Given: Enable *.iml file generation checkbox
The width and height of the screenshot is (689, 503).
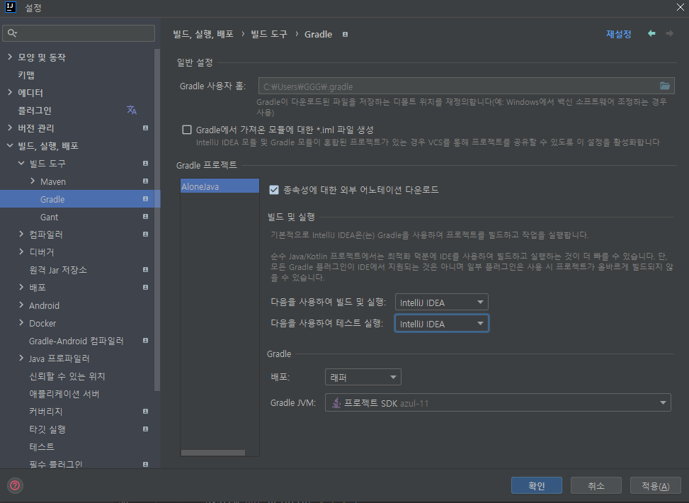Looking at the screenshot, I should (x=187, y=130).
